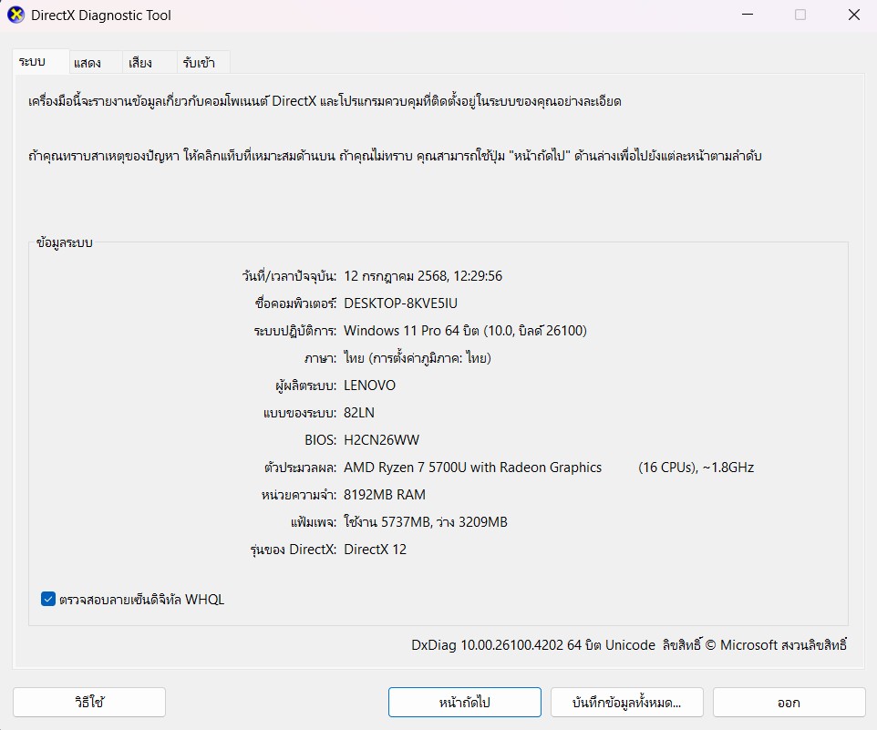
Task: Click the DxDiag 10.00.26100.4202 version text
Action: [532, 645]
